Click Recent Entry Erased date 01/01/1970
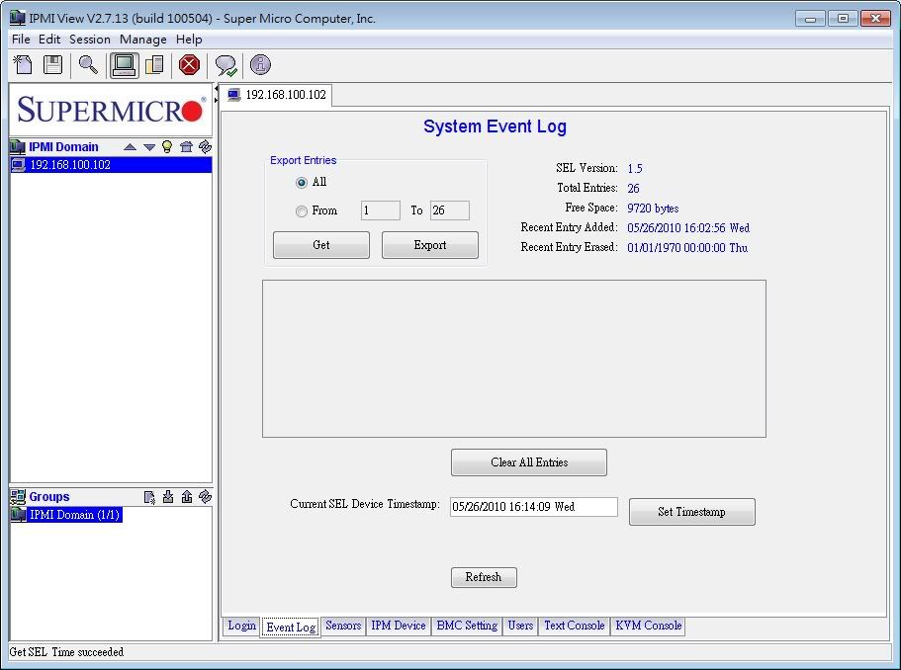This screenshot has height=670, width=901. point(654,248)
